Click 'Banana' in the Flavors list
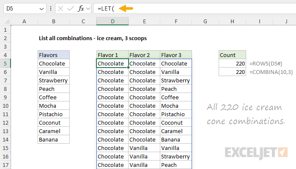 click(x=54, y=139)
